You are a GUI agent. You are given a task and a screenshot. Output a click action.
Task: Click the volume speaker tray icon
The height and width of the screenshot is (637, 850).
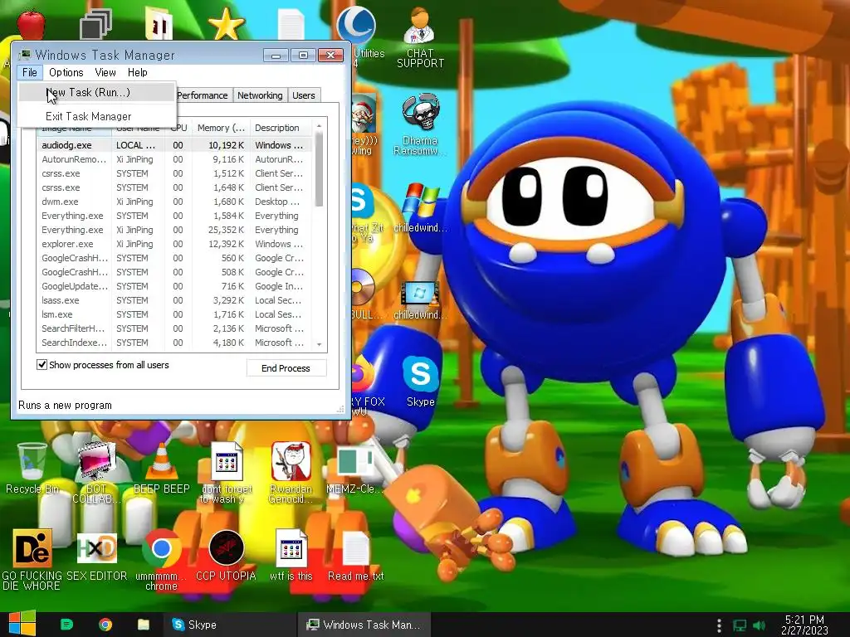[x=760, y=625]
